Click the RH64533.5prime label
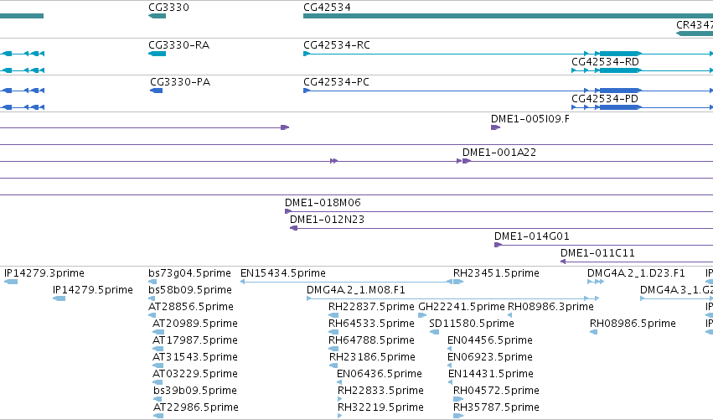The width and height of the screenshot is (713, 420). (x=371, y=324)
